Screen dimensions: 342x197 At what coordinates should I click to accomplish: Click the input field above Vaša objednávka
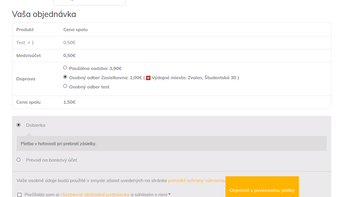(x=89, y=2)
